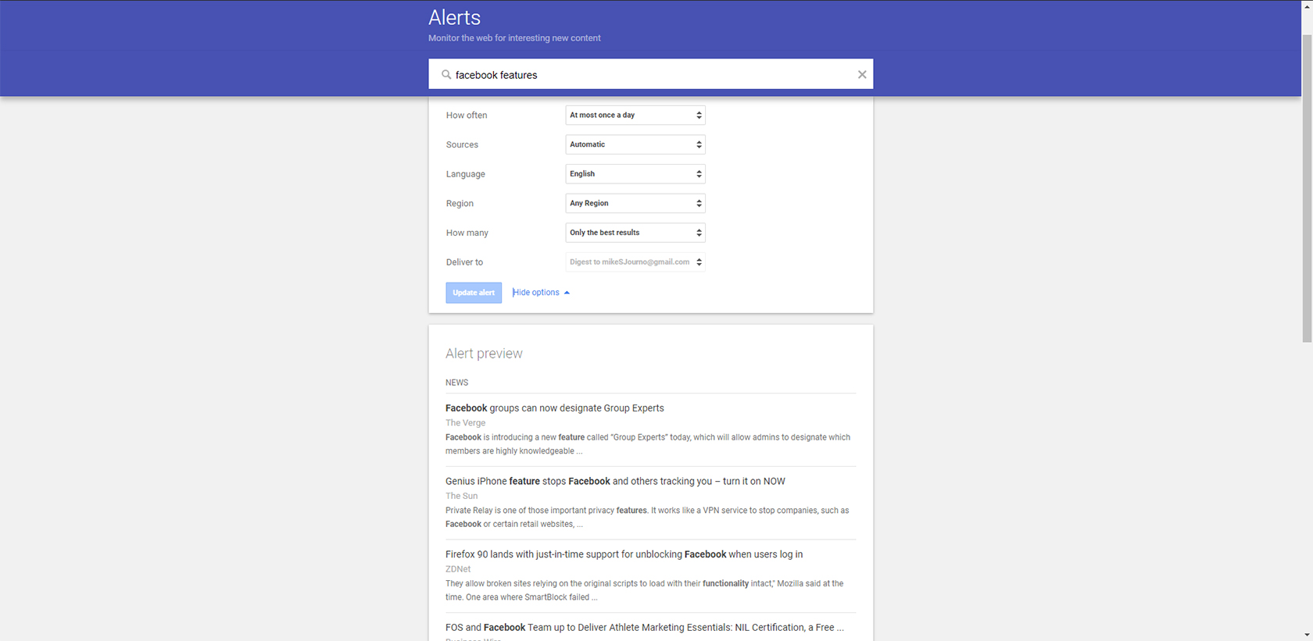Open the Genius iPhone feature article
The image size is (1313, 641).
[x=614, y=482]
